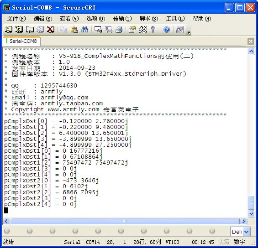Click the last toolbar window icon
Screen dimensions: 258x248
179,30
